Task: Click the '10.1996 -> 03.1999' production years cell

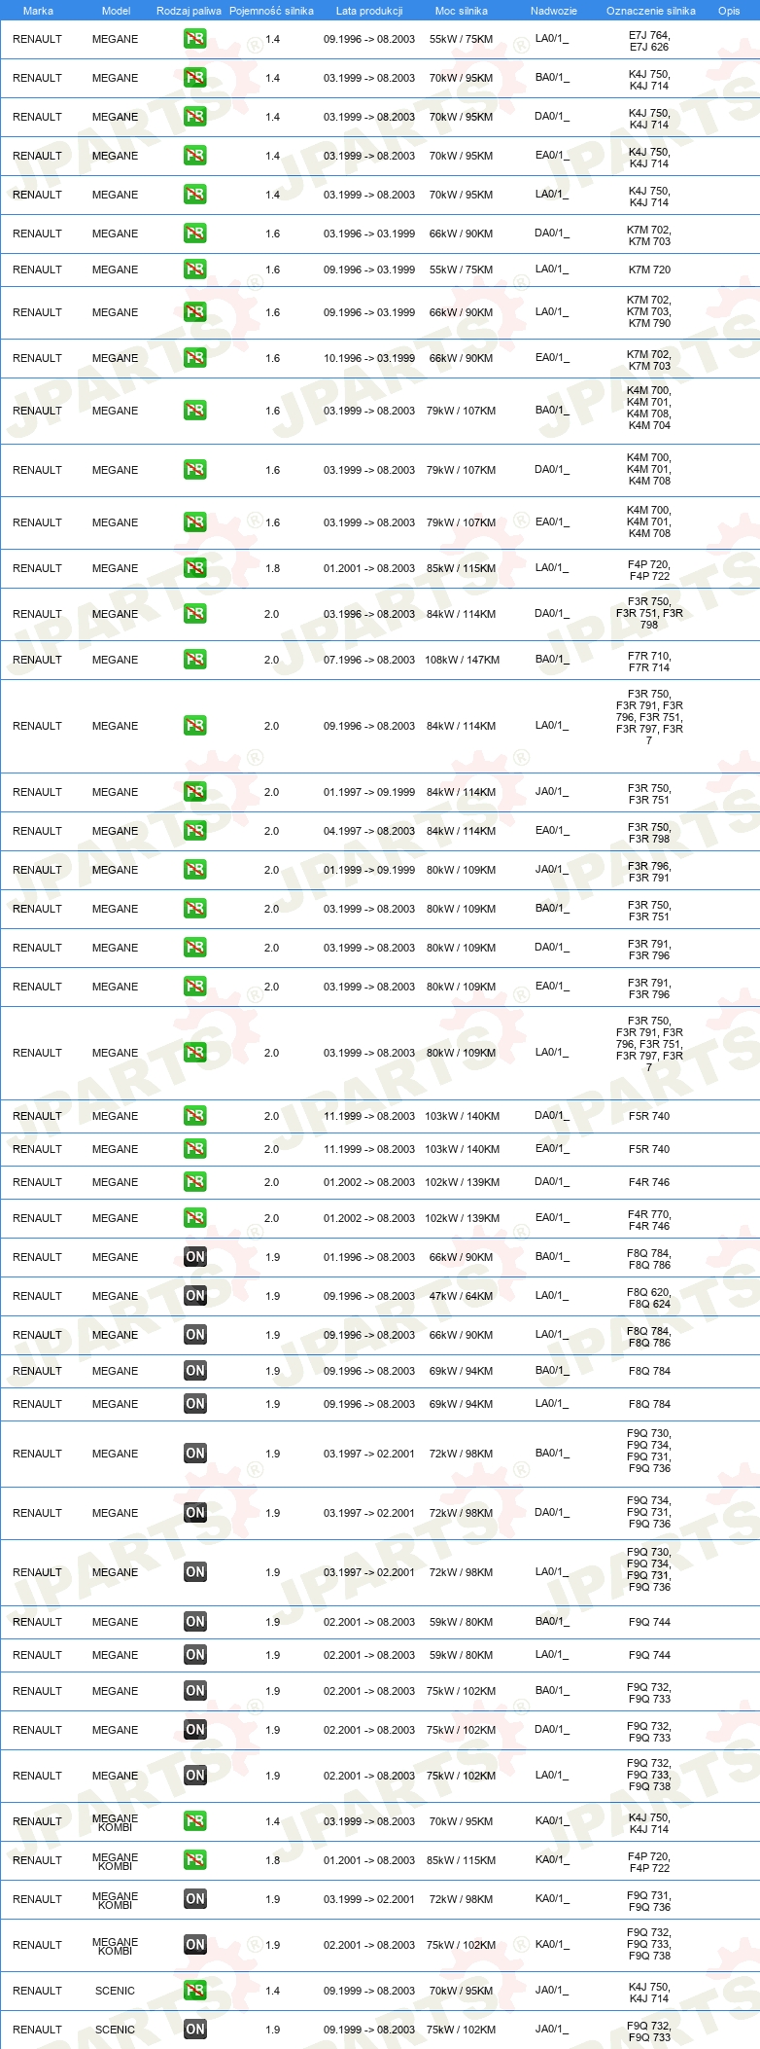Action: click(369, 358)
